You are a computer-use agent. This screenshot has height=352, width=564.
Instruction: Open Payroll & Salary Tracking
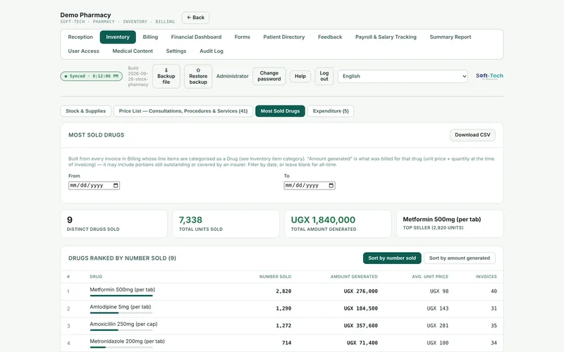point(386,37)
